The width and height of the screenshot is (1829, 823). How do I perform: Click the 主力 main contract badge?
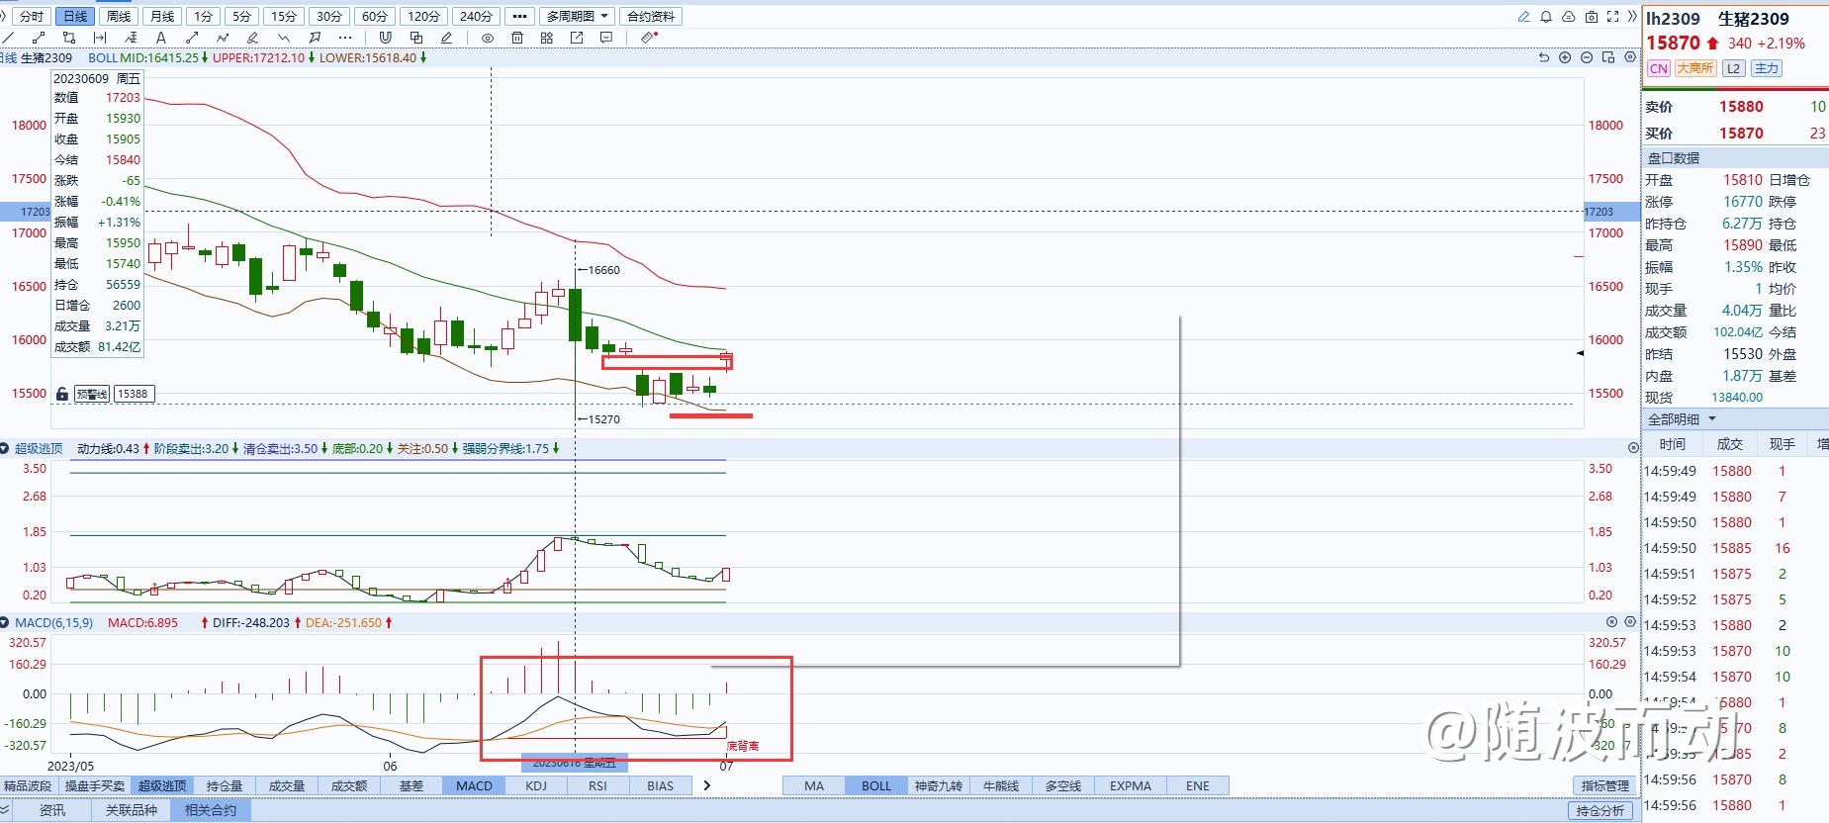(1766, 68)
